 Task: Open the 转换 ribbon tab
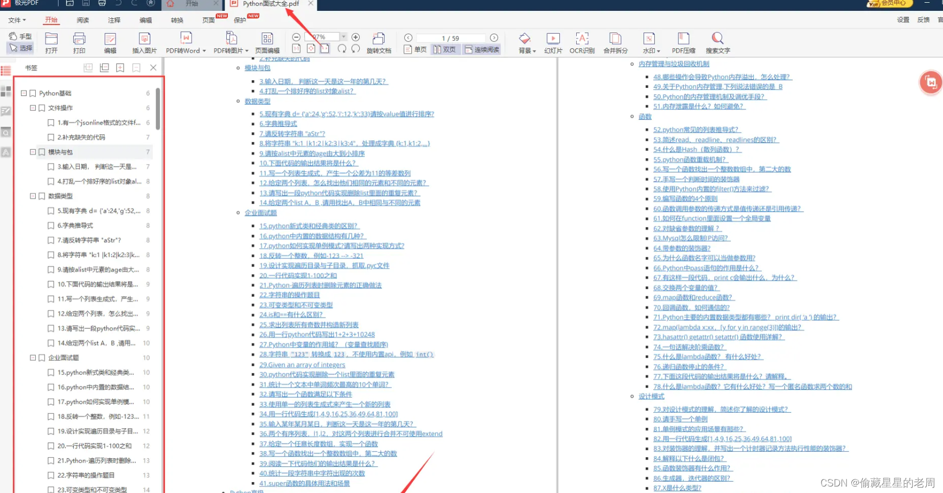[x=177, y=20]
